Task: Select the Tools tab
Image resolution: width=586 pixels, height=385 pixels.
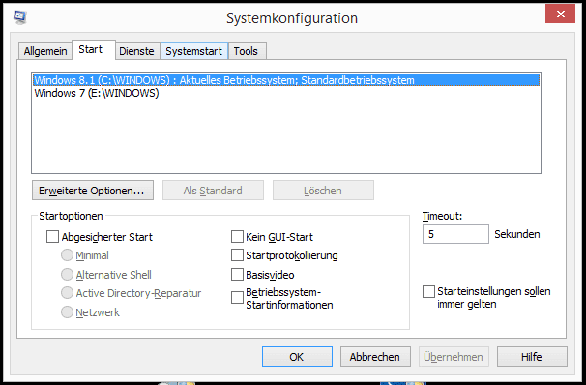Action: (x=246, y=51)
